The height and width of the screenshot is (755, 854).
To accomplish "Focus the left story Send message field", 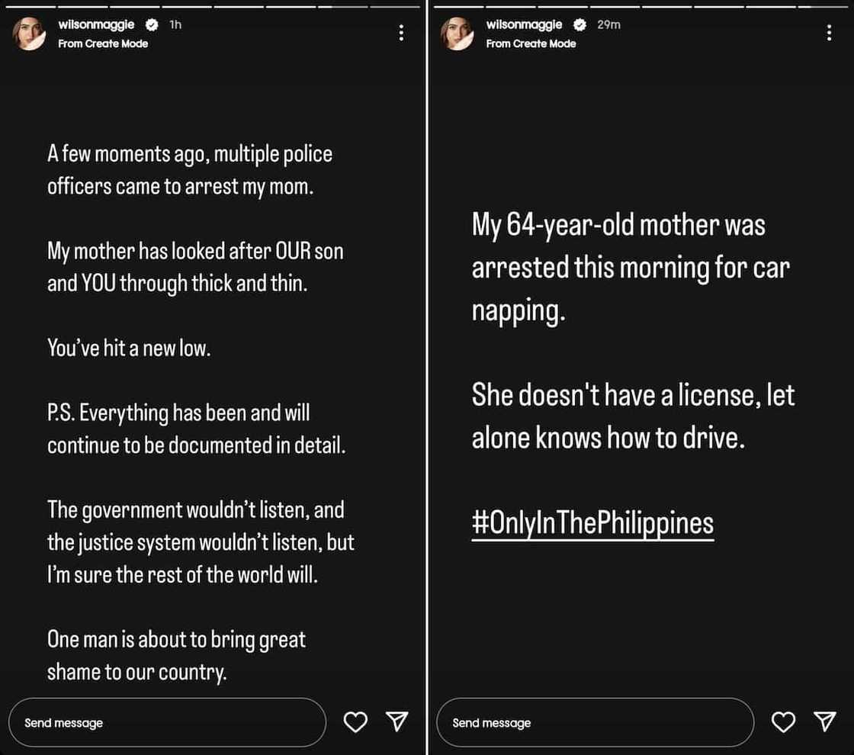I will (x=166, y=722).
